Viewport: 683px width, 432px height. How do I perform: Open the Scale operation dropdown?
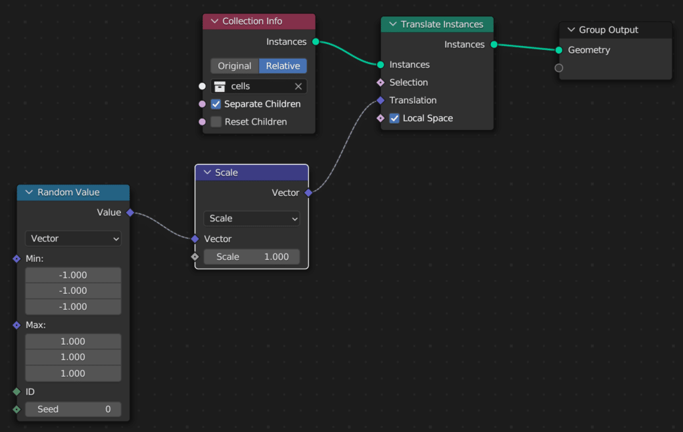coord(251,219)
